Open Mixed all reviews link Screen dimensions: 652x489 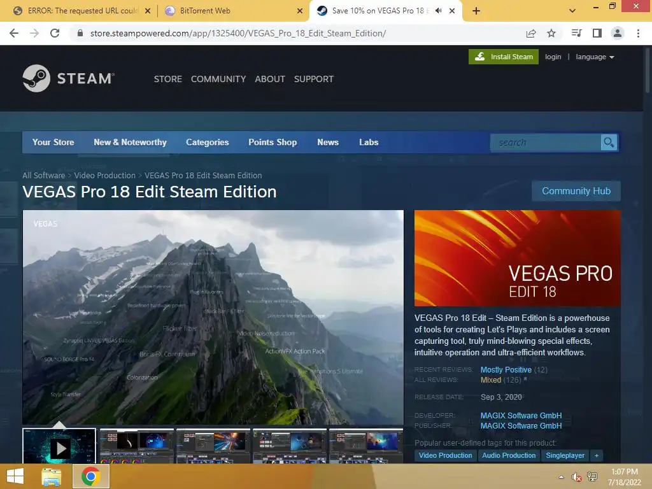pos(491,380)
